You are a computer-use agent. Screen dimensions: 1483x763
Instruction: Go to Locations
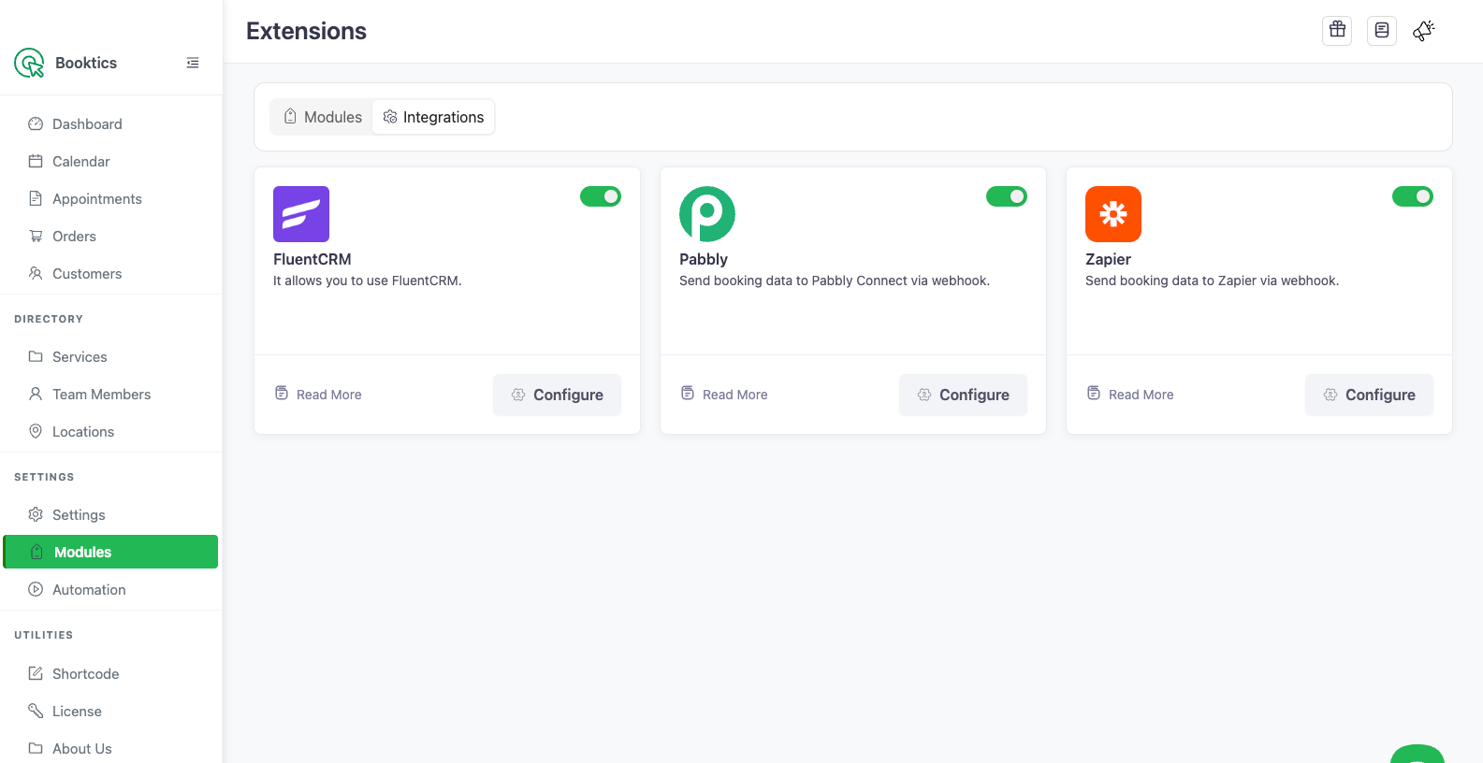pos(110,431)
